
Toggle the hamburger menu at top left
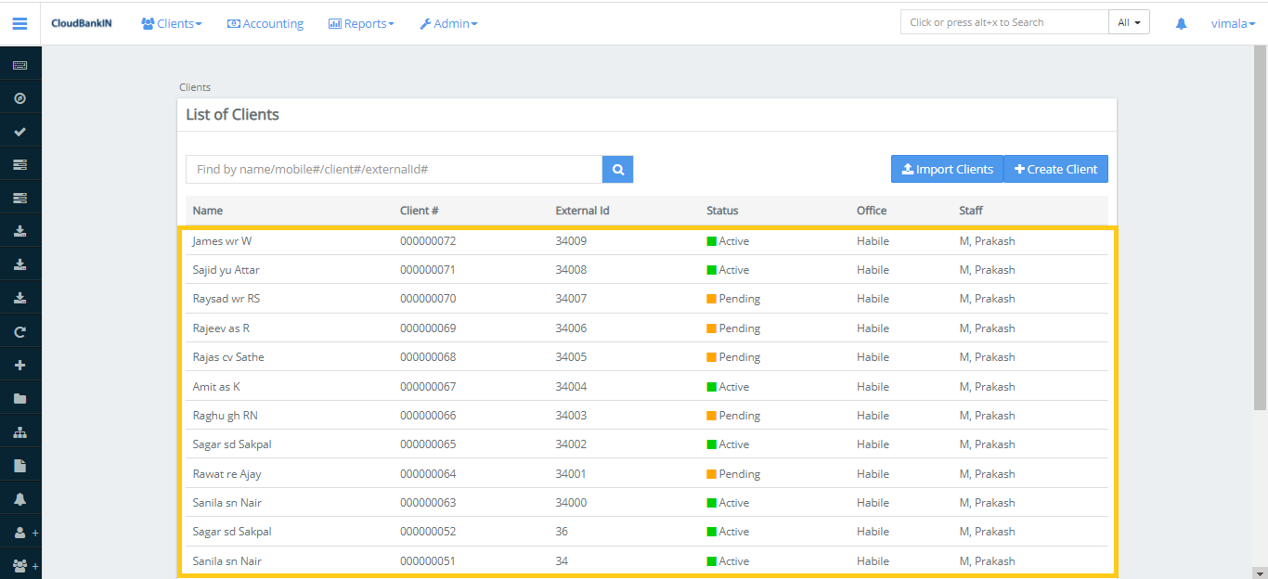tap(19, 23)
